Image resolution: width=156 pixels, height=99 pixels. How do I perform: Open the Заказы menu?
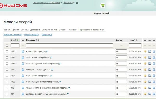coord(25,30)
